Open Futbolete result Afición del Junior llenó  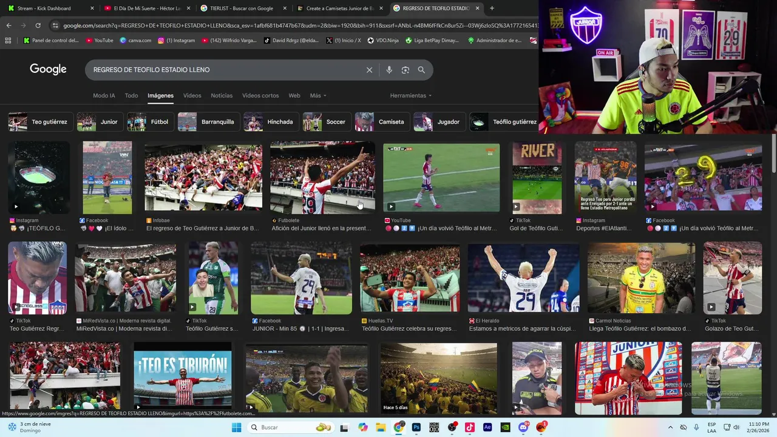click(322, 188)
